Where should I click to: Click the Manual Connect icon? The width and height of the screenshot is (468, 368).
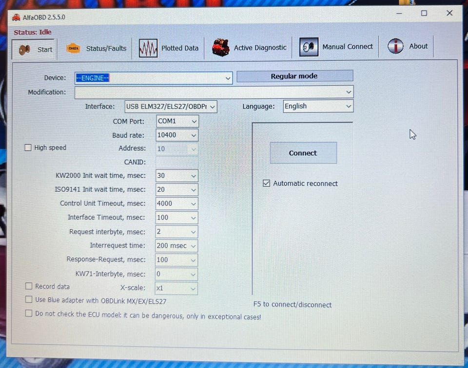(x=309, y=47)
